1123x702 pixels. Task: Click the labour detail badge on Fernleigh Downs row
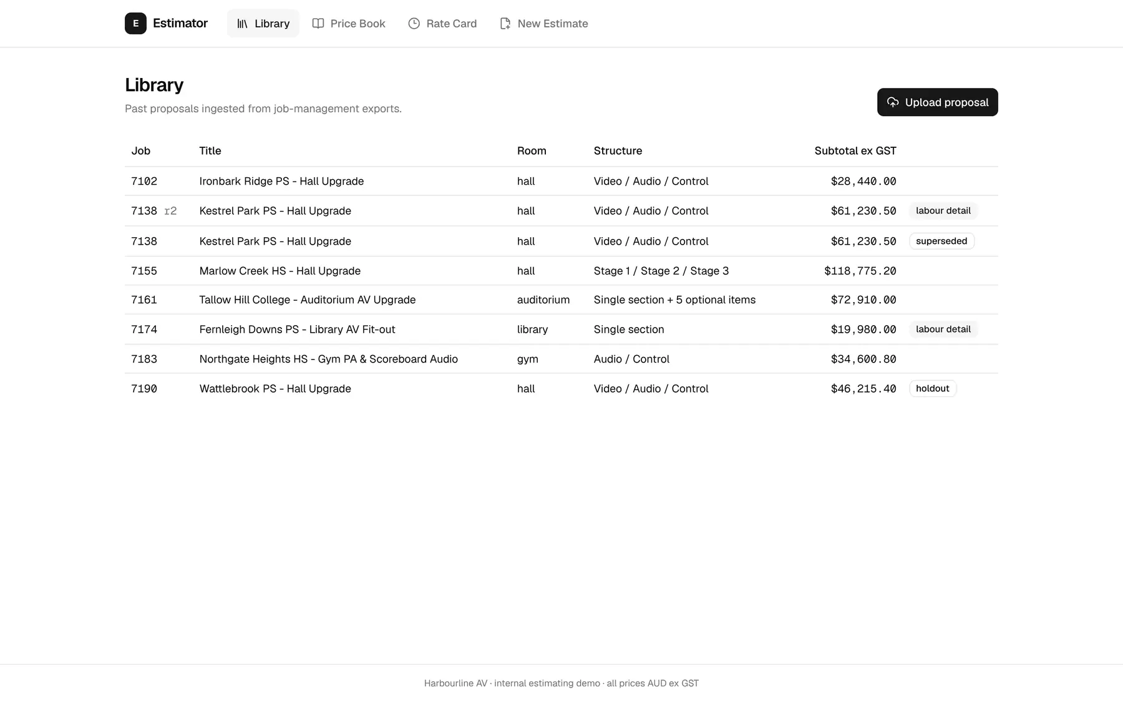943,329
